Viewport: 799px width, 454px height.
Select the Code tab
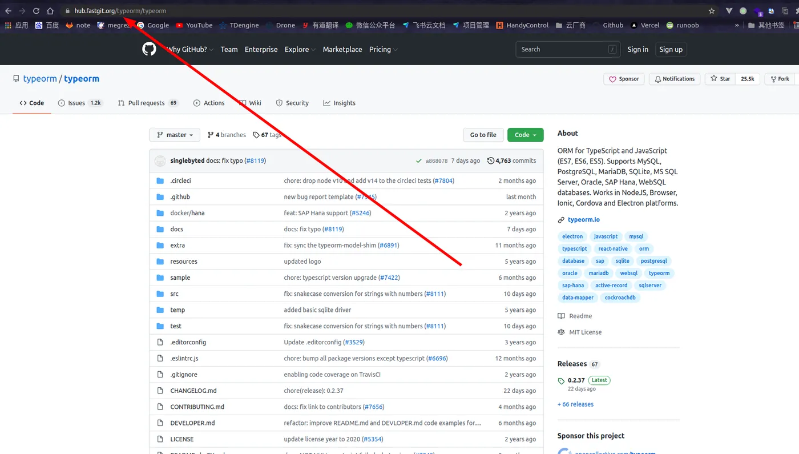point(32,103)
